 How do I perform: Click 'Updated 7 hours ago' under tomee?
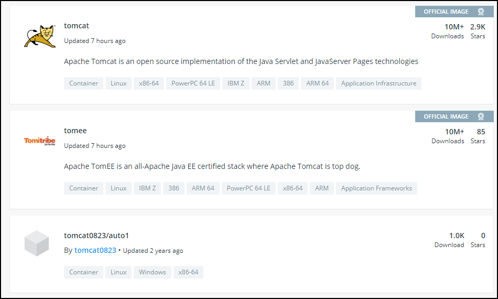(95, 146)
